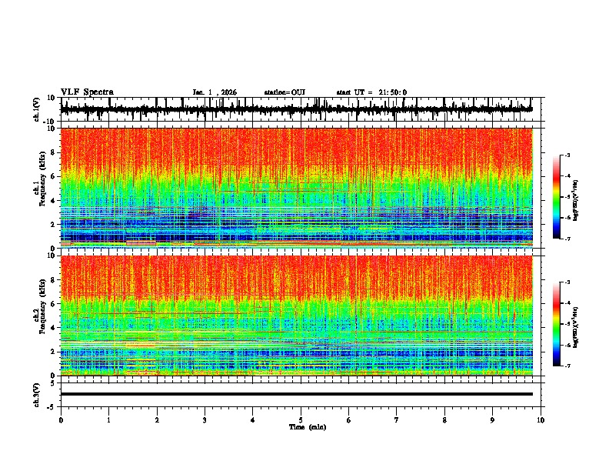Click the "start UT = 21:50:0" header text
Image resolution: width=609 pixels, height=471 pixels.
point(371,92)
